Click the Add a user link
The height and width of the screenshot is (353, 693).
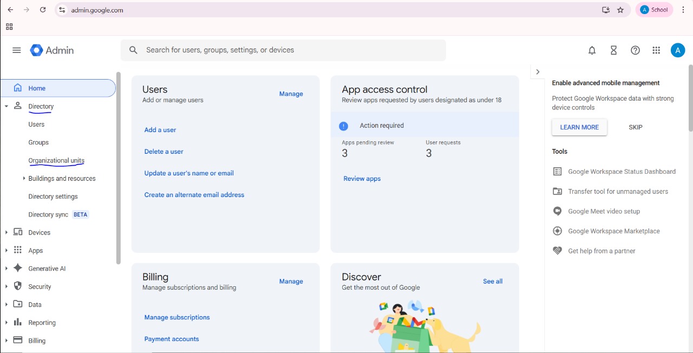coord(160,130)
